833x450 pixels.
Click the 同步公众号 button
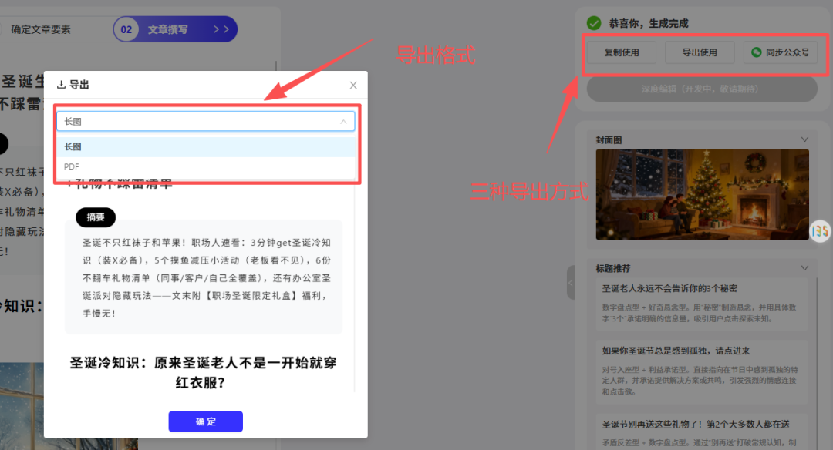pos(781,52)
